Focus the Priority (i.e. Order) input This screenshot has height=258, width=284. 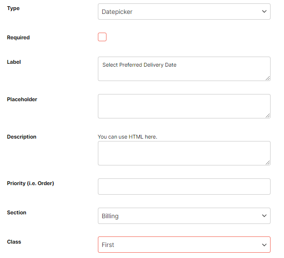coord(184,187)
